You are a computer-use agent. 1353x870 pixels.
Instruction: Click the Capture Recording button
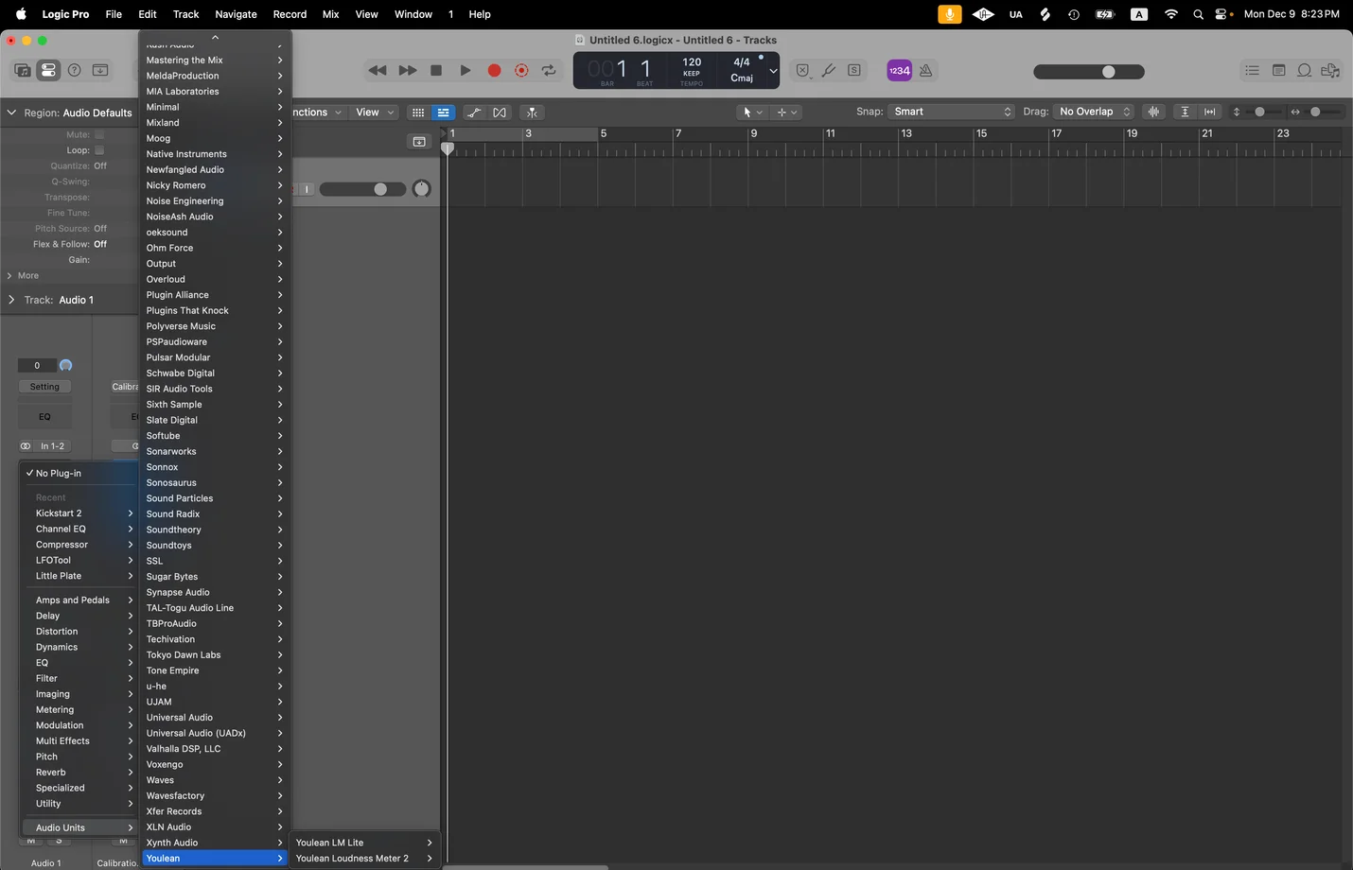521,71
